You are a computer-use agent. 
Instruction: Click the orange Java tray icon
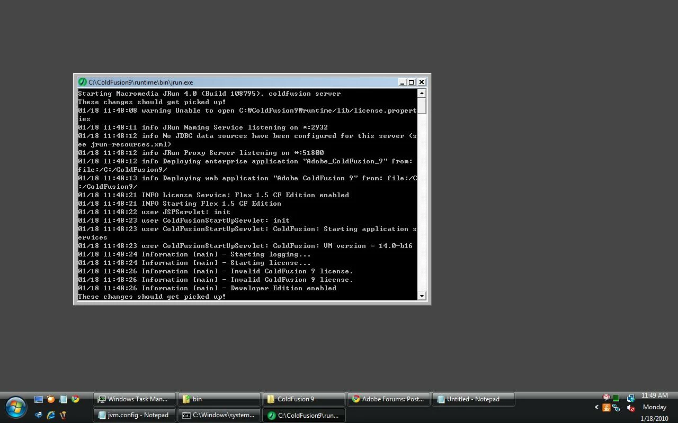[x=606, y=408]
